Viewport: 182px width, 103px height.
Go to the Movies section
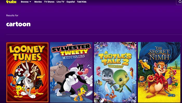(38, 2)
